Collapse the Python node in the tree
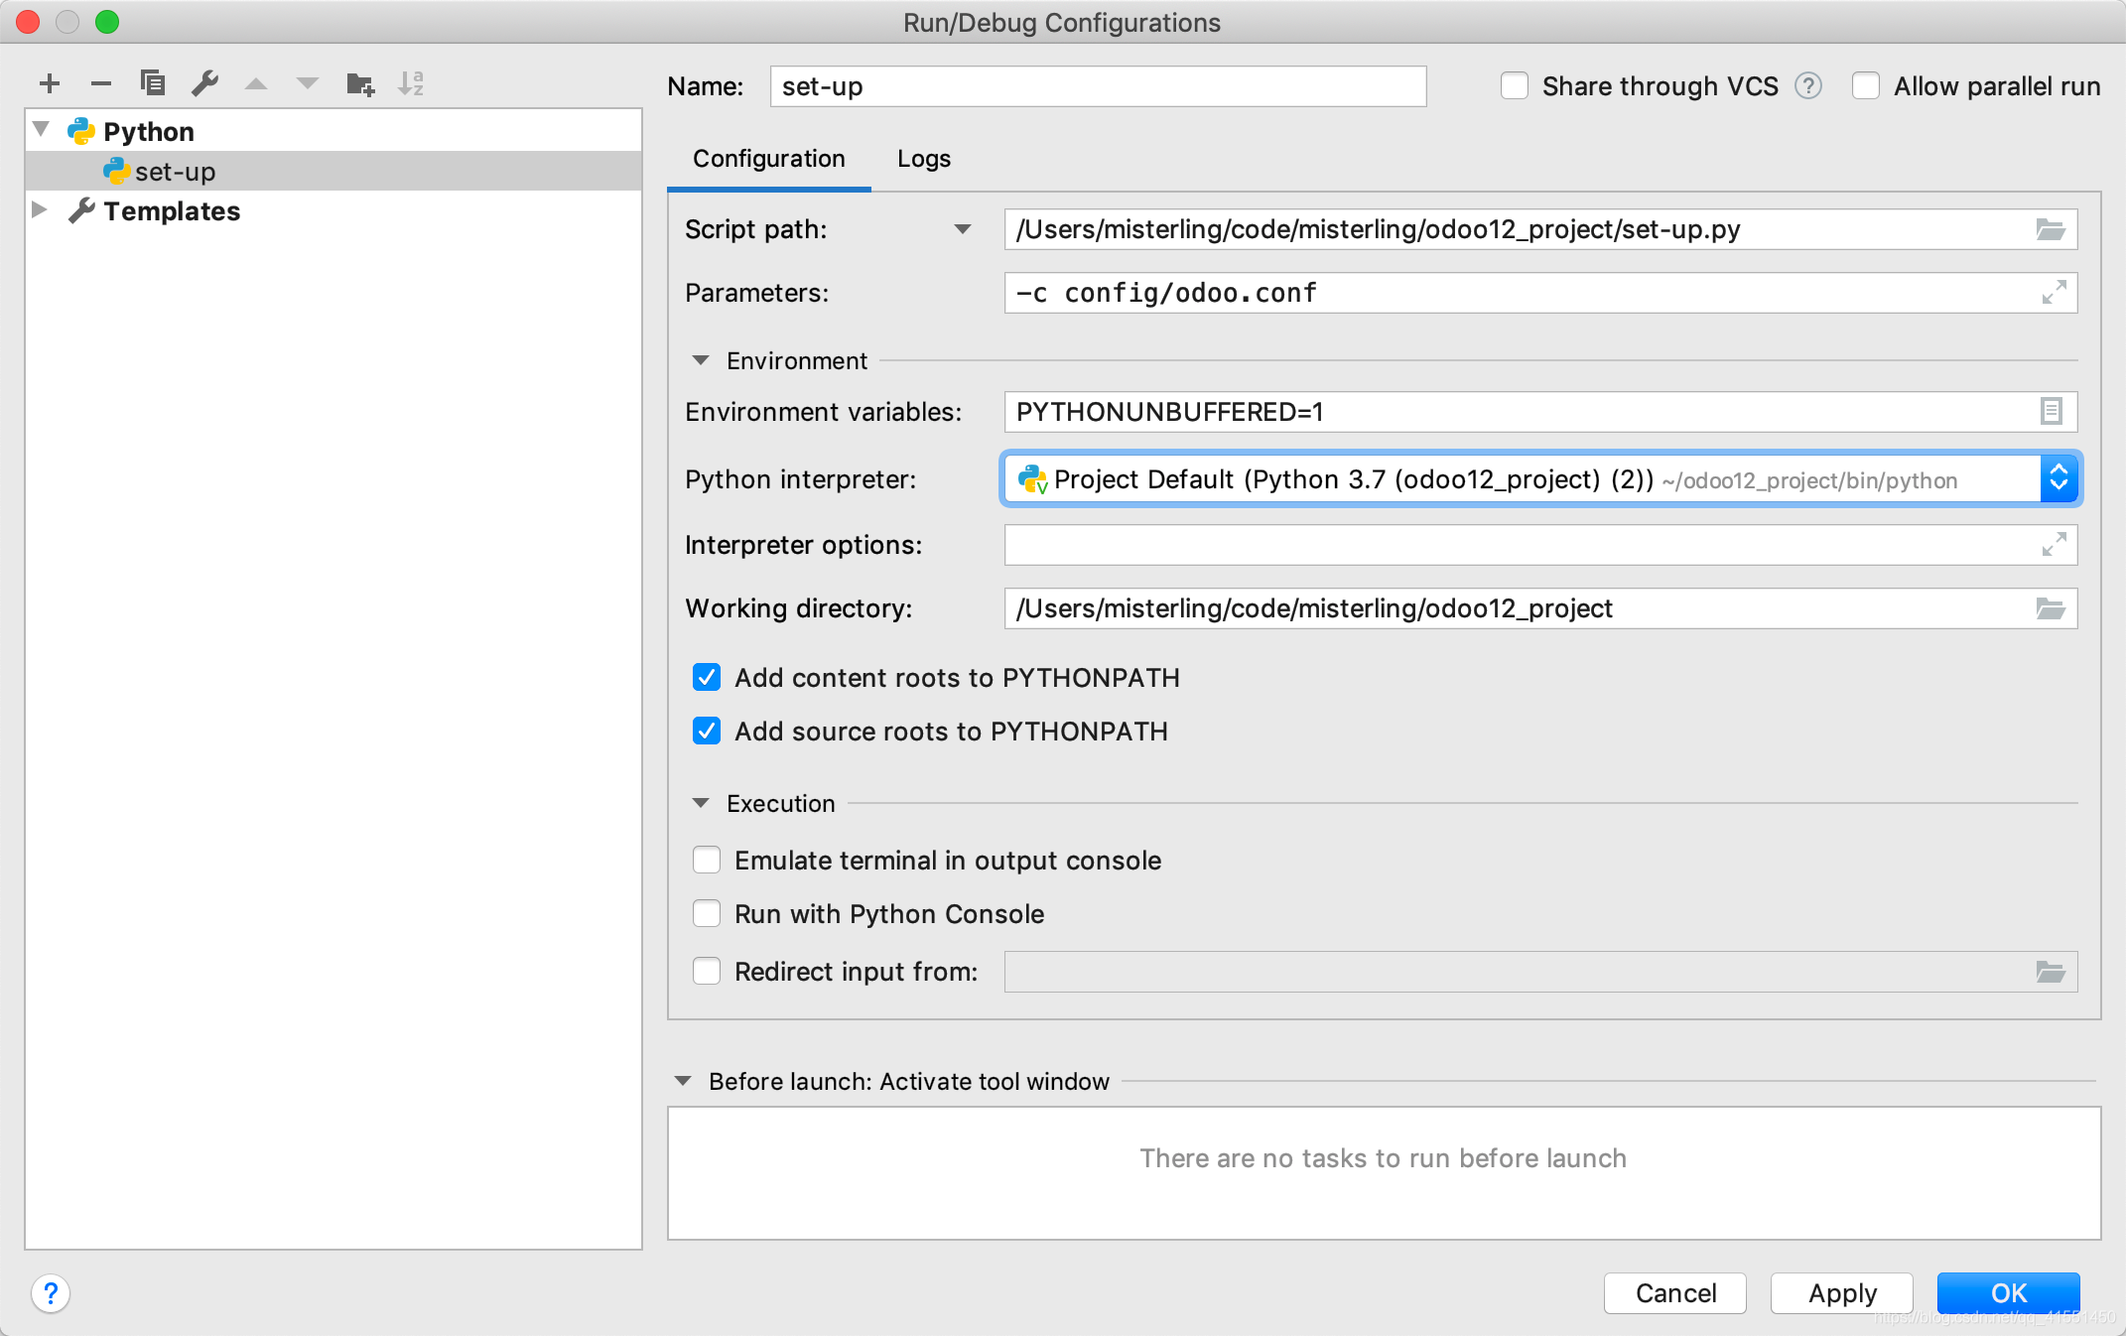2126x1336 pixels. (42, 129)
